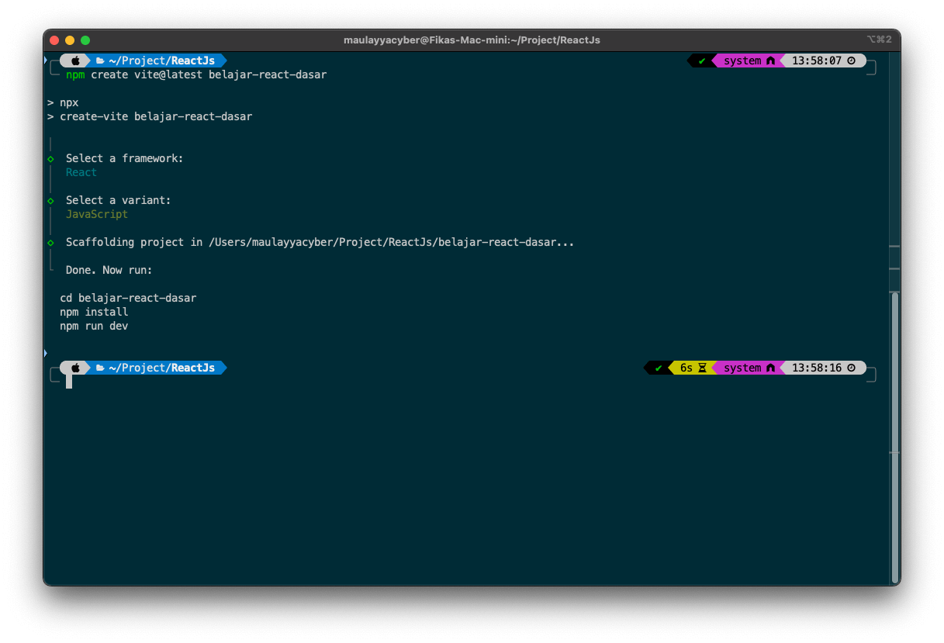Click the green diamond beside Select a framework
The width and height of the screenshot is (944, 643).
click(x=50, y=158)
